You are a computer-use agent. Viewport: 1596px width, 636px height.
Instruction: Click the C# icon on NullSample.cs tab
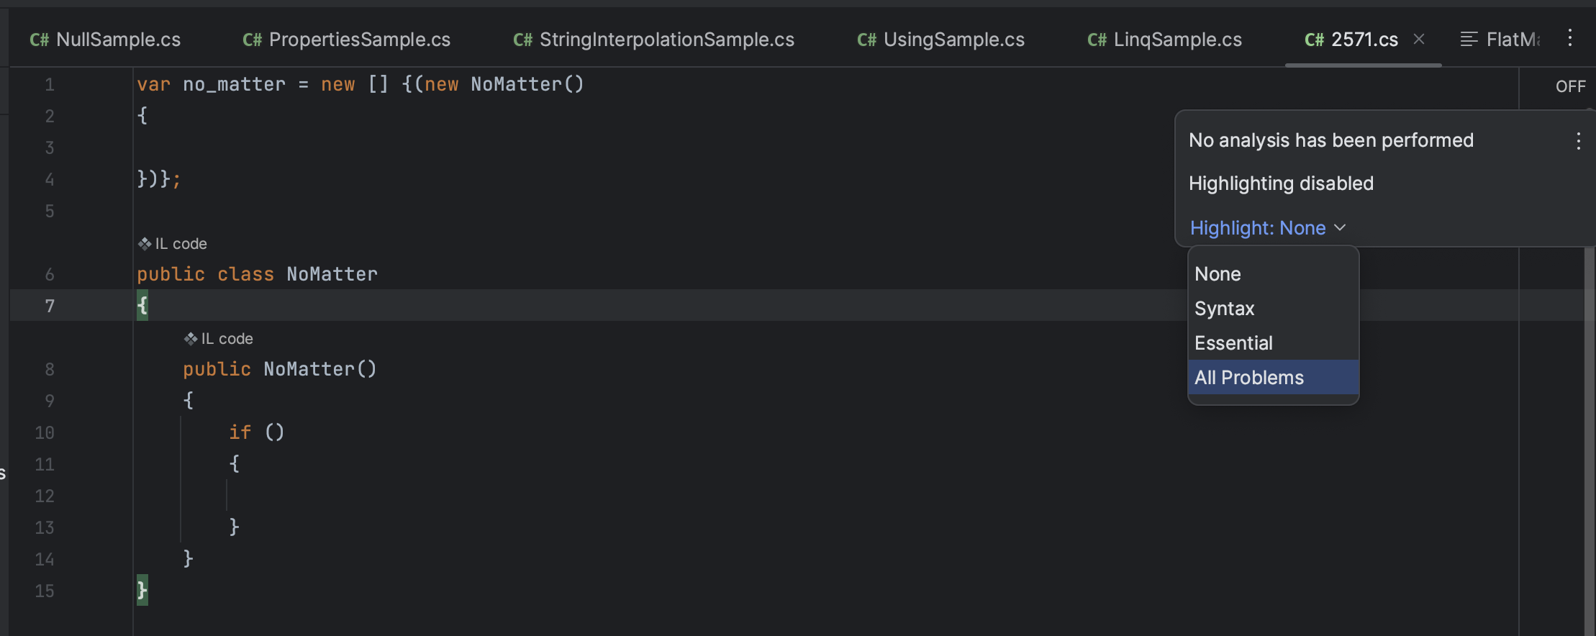click(40, 40)
